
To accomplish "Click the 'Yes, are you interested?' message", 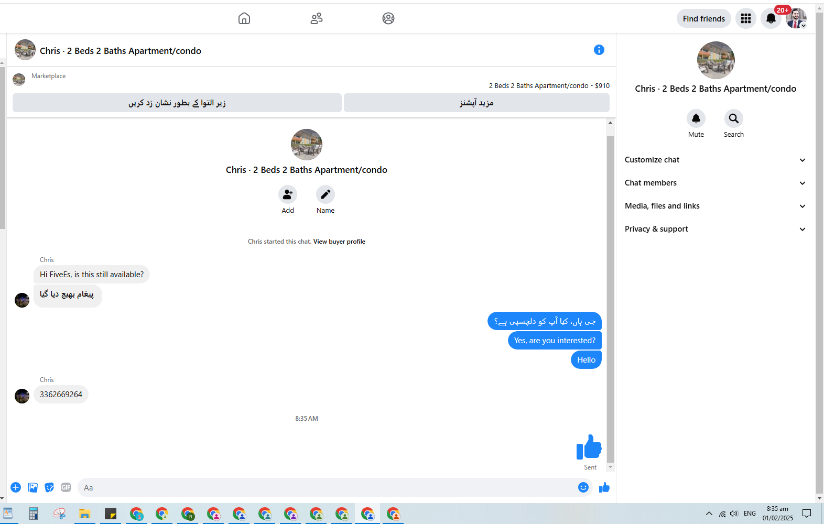I will (x=555, y=341).
